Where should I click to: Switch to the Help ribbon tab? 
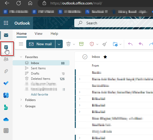tap(54, 33)
